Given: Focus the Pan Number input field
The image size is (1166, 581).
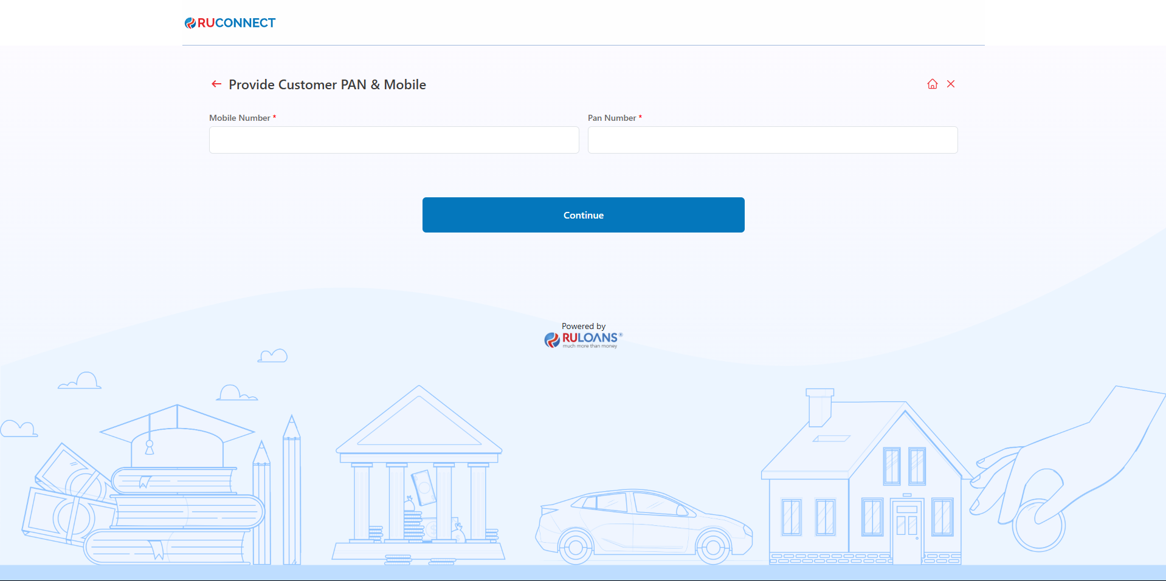Looking at the screenshot, I should [x=772, y=140].
